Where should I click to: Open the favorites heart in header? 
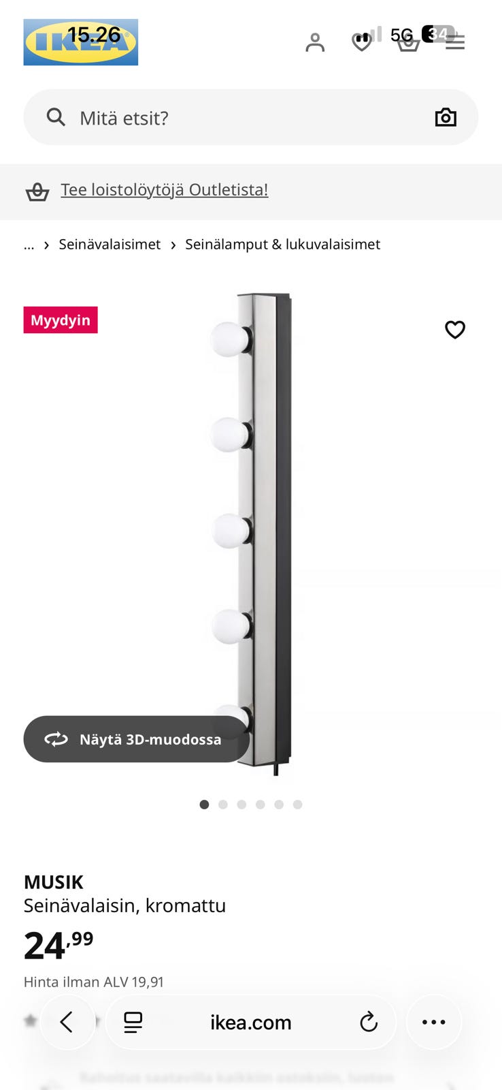(x=361, y=42)
